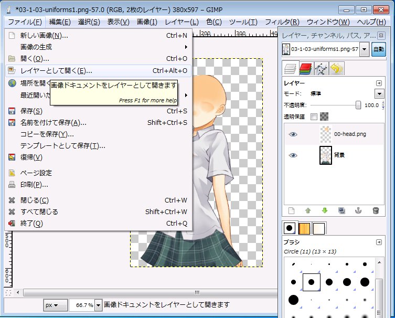Select the 00-head.png layer thumbnail
Screen dimensions: 395x318
tap(325, 134)
